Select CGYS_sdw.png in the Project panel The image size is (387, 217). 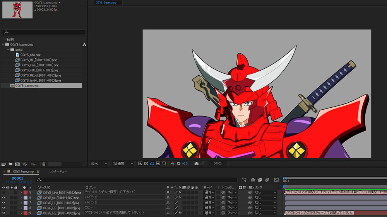[30, 55]
